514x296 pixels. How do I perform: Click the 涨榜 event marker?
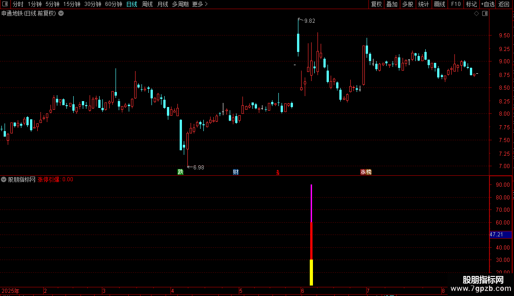point(366,172)
